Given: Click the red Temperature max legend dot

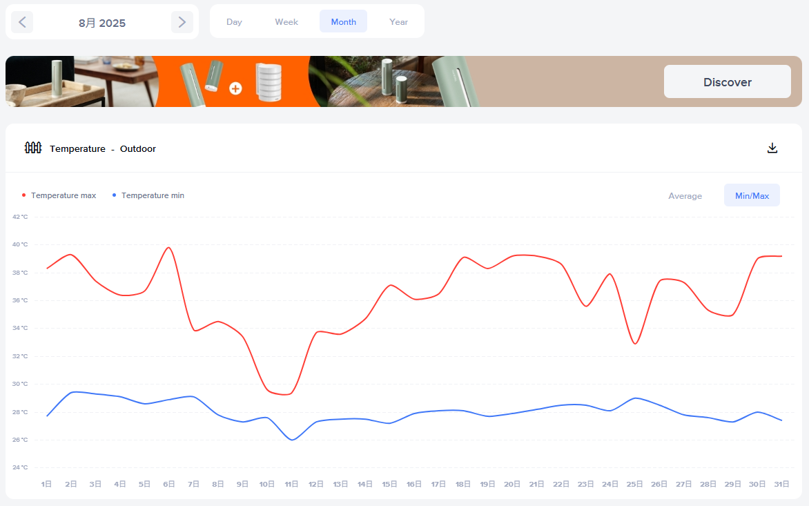Looking at the screenshot, I should (x=24, y=195).
